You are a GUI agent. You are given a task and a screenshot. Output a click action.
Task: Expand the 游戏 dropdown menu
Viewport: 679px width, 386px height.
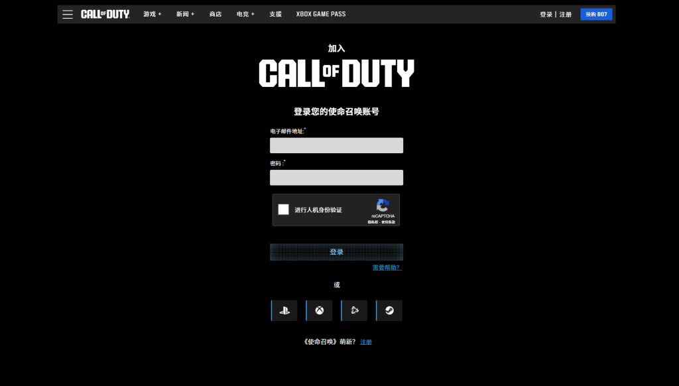pos(153,15)
